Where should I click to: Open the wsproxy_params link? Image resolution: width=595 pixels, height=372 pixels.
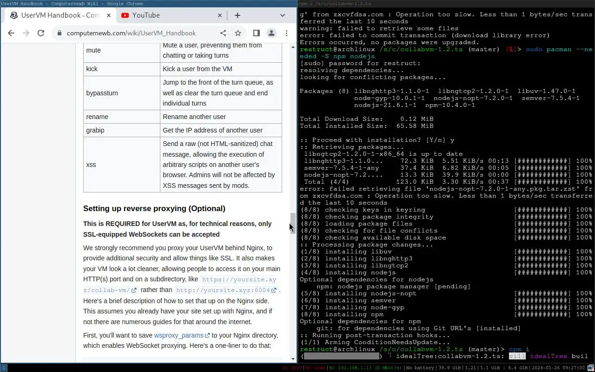tap(182, 335)
